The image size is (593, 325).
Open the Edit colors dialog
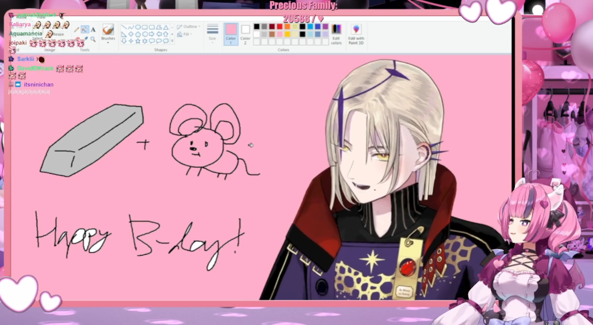click(336, 34)
